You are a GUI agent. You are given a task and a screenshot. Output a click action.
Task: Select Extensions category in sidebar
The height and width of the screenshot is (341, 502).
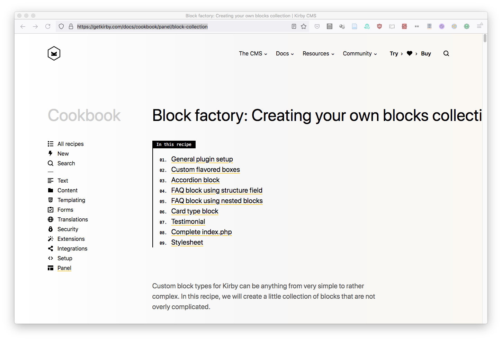66,239
